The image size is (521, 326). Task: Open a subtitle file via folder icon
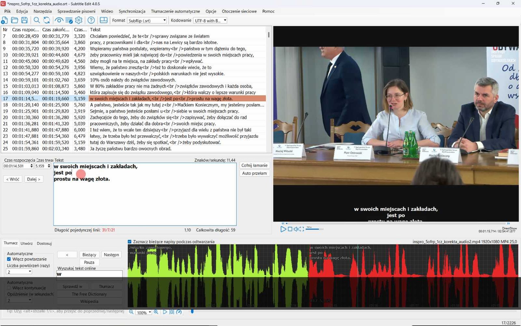pyautogui.click(x=14, y=20)
